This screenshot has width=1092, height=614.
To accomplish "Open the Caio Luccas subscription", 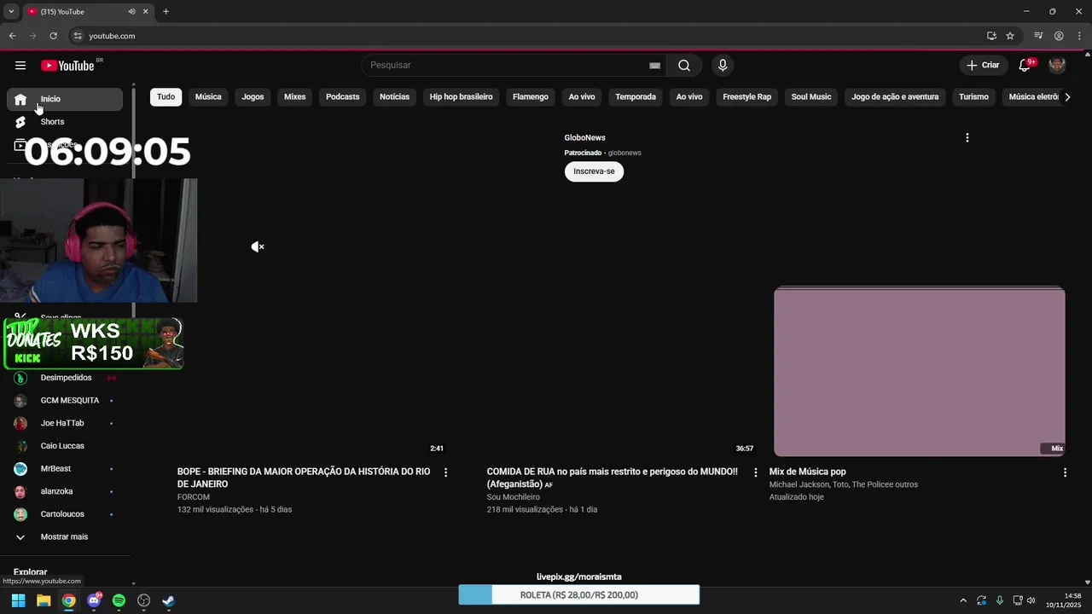I will click(x=65, y=446).
